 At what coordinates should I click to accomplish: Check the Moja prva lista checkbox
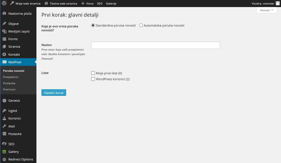click(93, 73)
